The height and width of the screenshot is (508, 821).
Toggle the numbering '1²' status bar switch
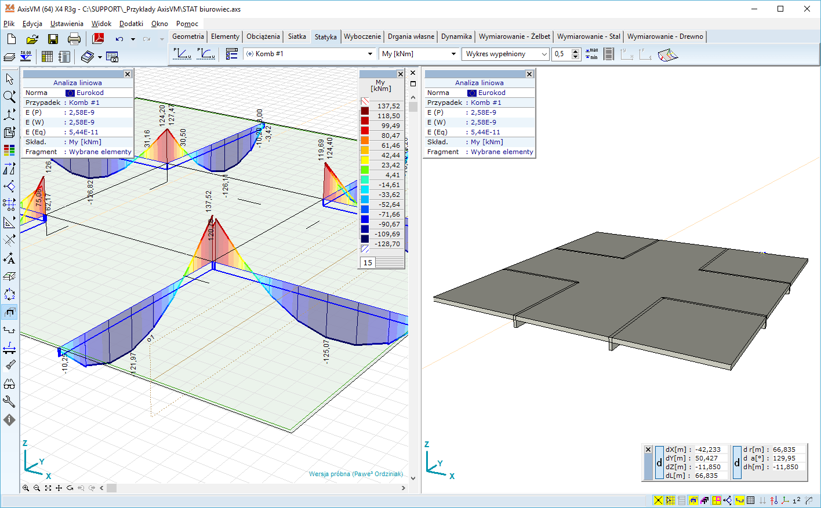point(797,500)
